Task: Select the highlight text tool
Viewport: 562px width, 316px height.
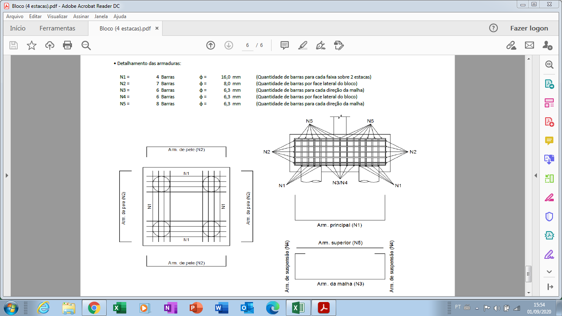Action: click(303, 45)
